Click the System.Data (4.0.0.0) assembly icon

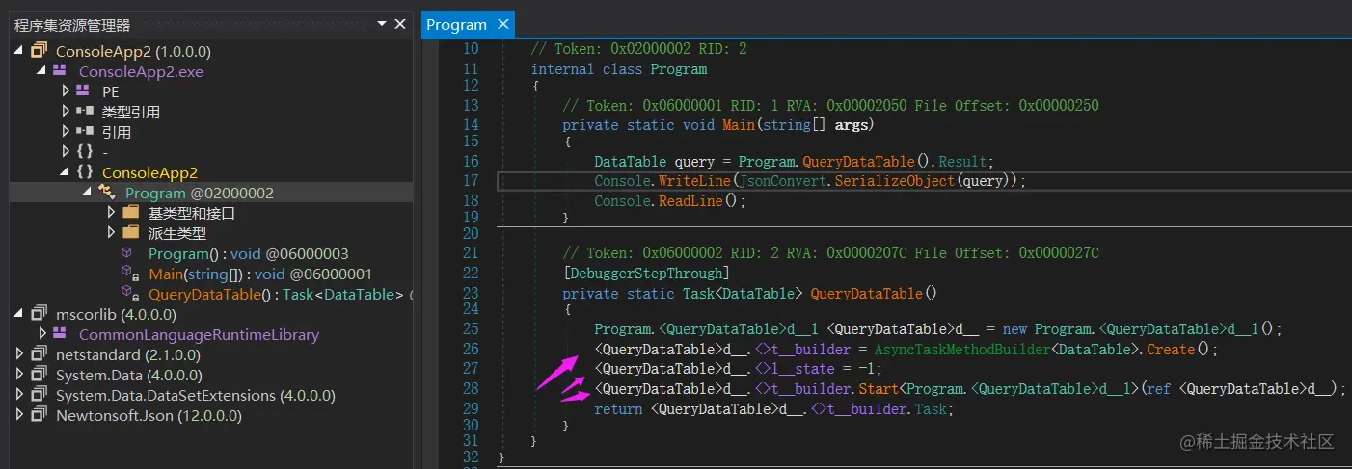[x=39, y=375]
